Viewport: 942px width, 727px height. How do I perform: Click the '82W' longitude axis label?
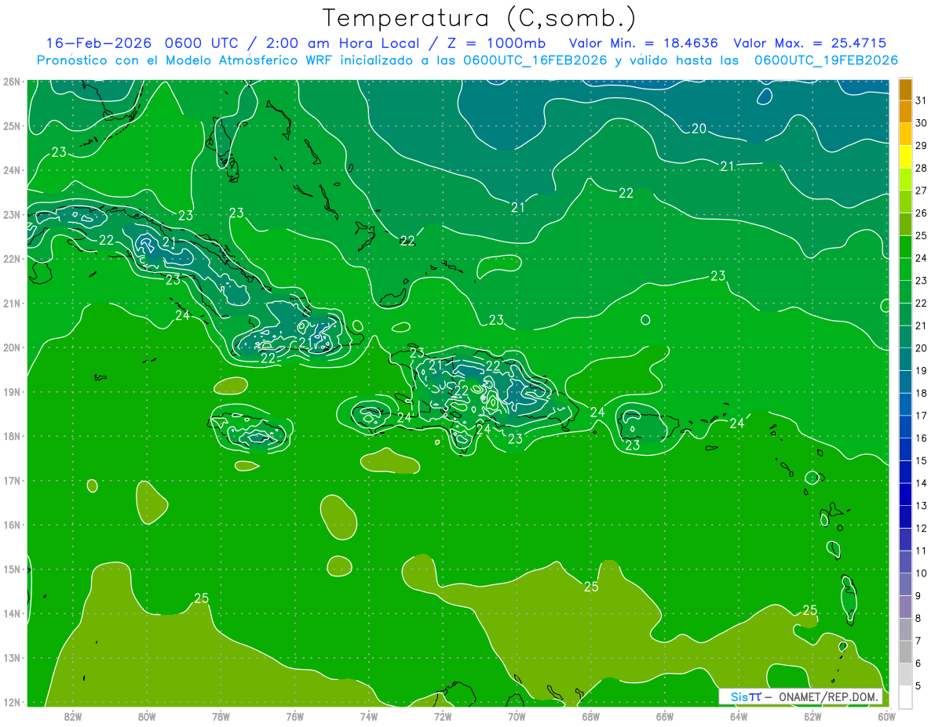[72, 715]
